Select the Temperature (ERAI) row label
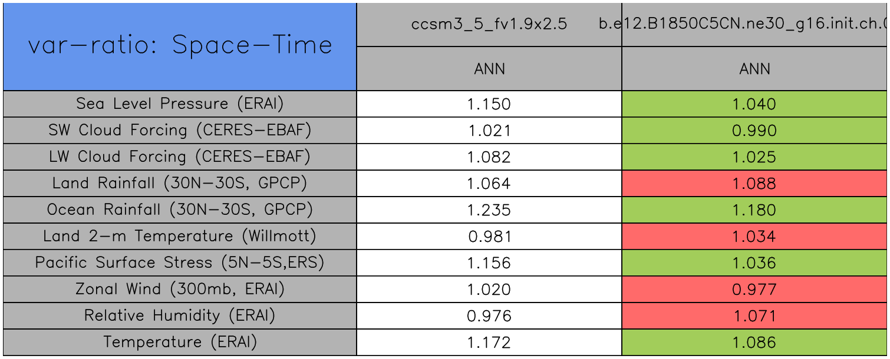This screenshot has height=359, width=890. pos(180,342)
